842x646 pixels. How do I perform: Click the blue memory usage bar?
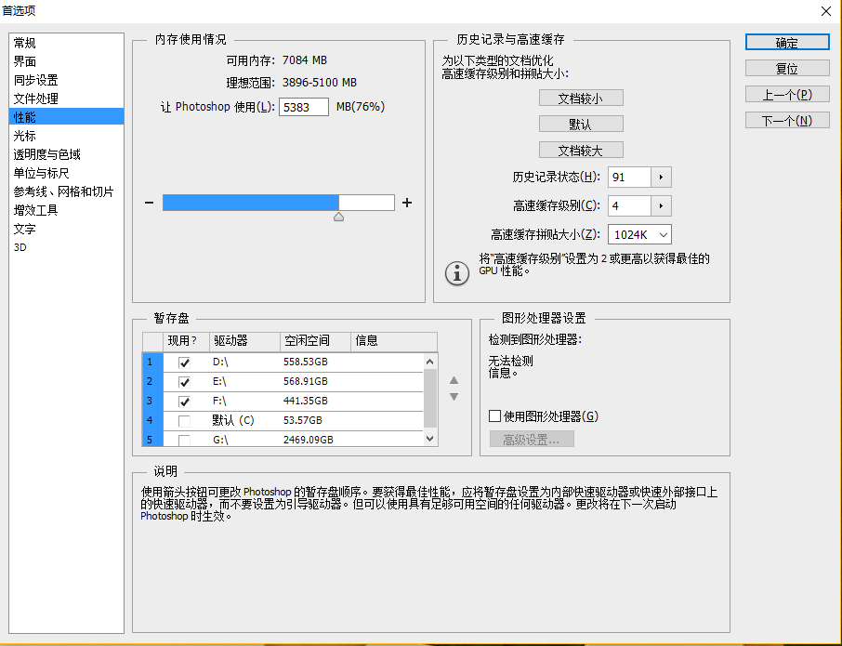tap(251, 203)
